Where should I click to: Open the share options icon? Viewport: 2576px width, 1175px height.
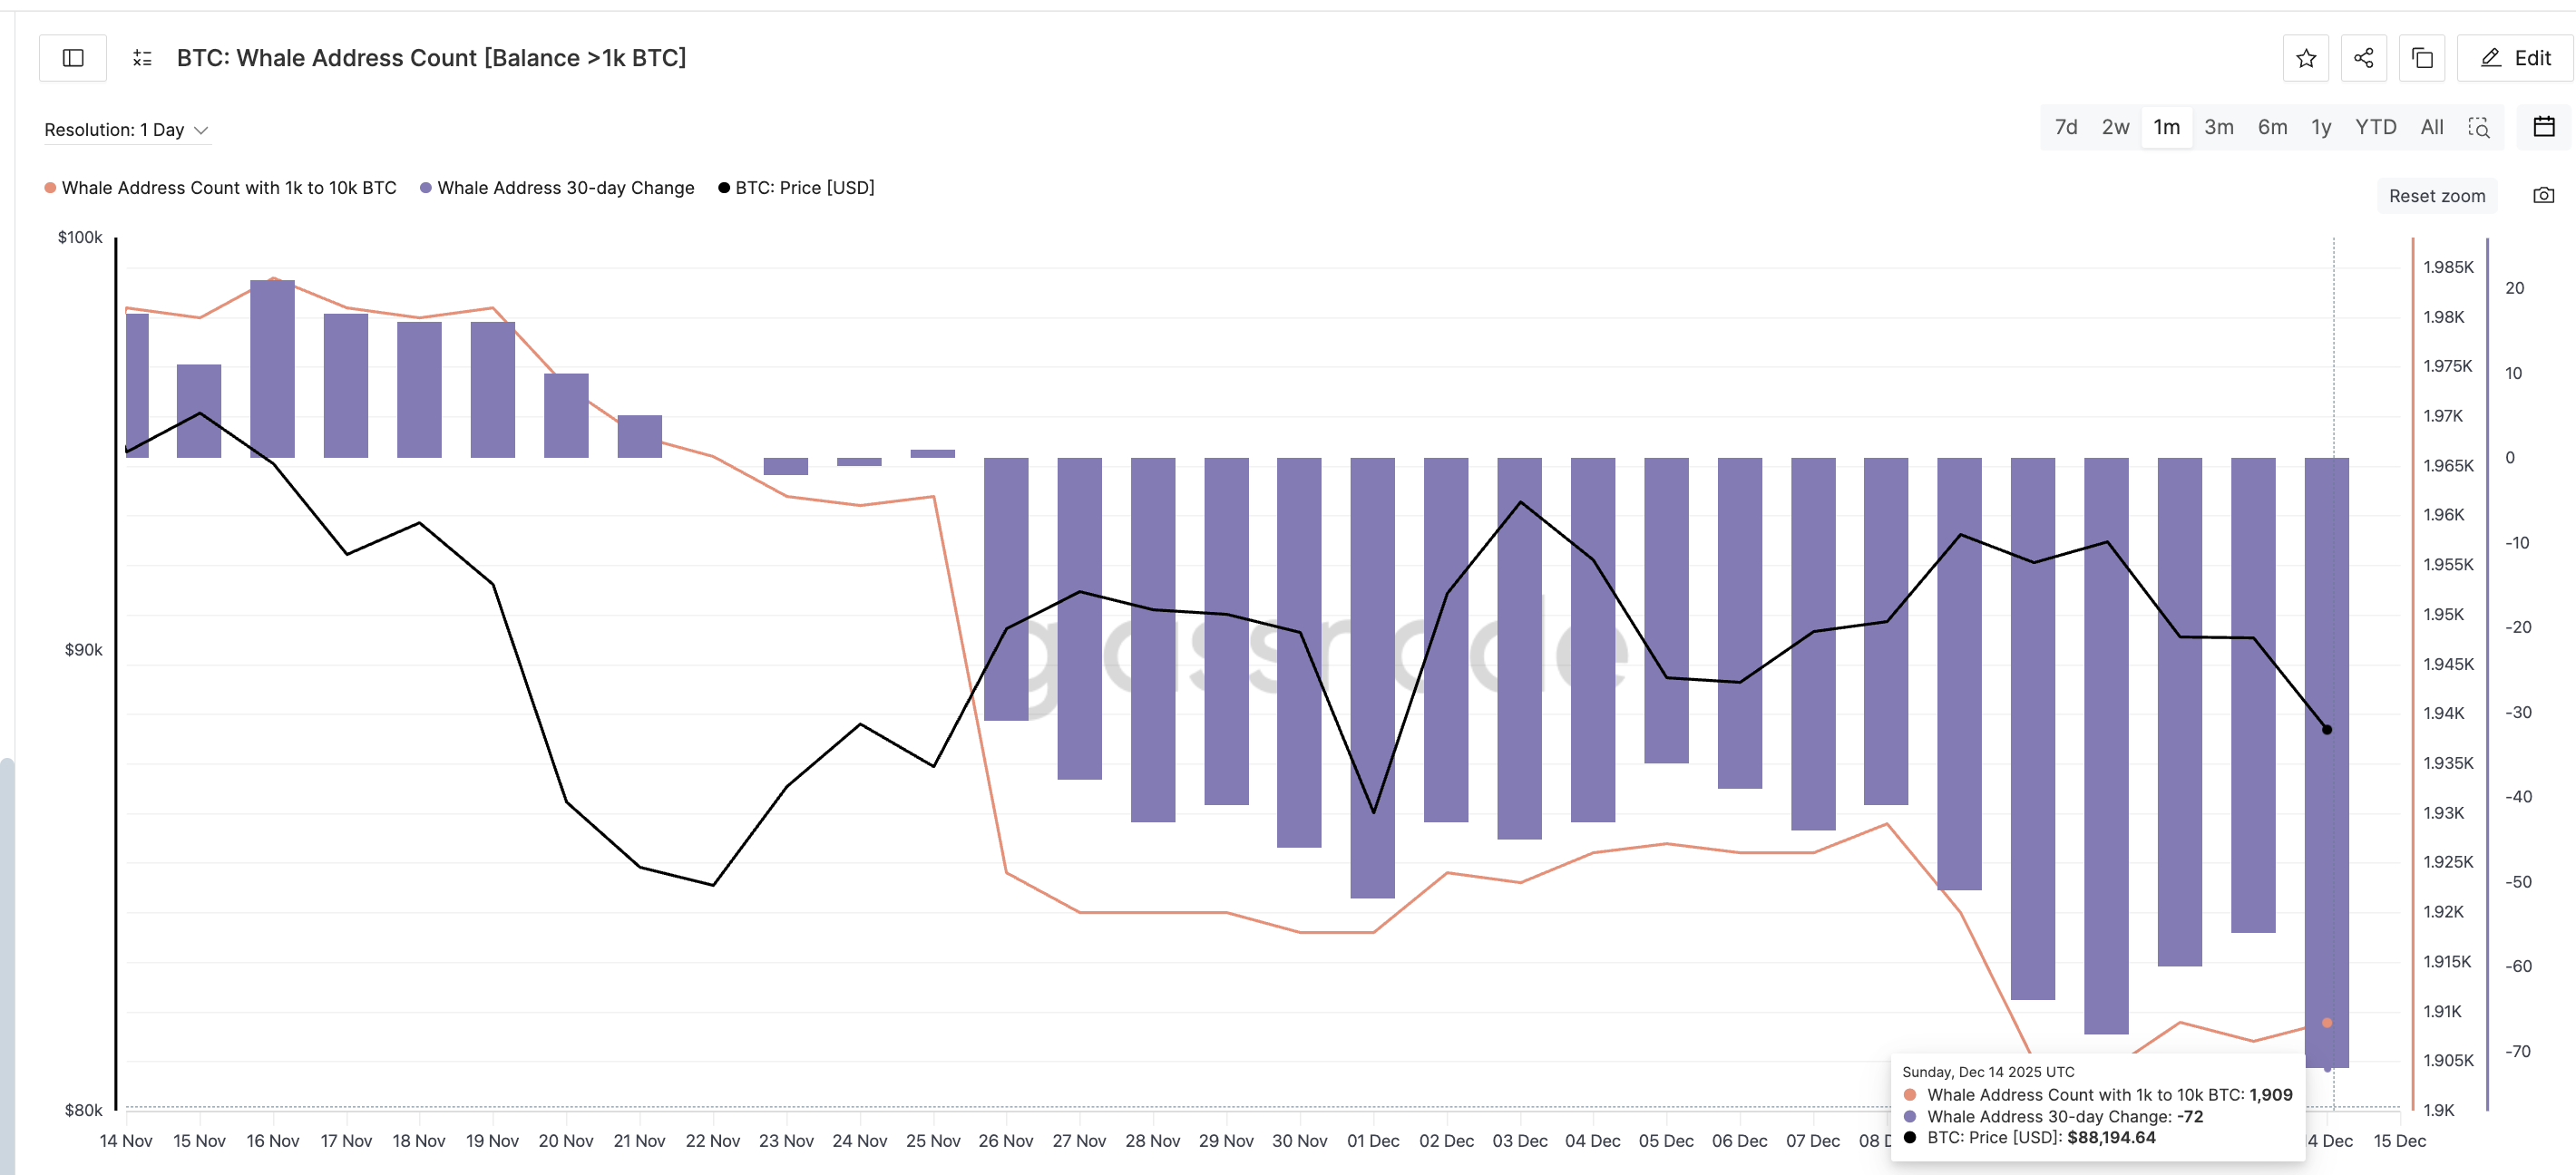[x=2364, y=58]
